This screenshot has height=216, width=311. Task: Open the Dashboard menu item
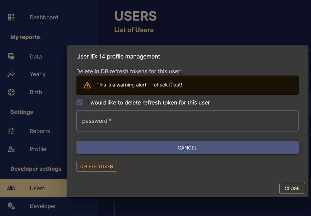44,17
